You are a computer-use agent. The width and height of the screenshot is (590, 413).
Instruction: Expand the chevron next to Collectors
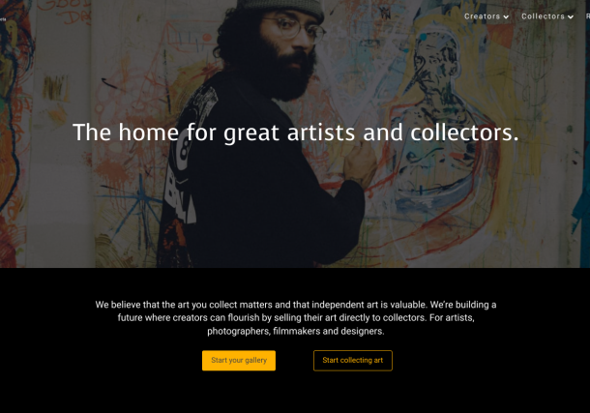(571, 17)
